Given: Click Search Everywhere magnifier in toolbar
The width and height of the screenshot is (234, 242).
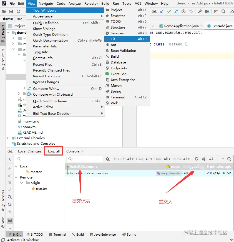Looking at the screenshot, I should (223, 11).
